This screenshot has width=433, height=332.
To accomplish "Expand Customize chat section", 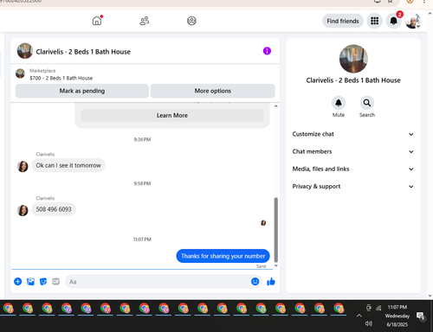I will tap(353, 134).
